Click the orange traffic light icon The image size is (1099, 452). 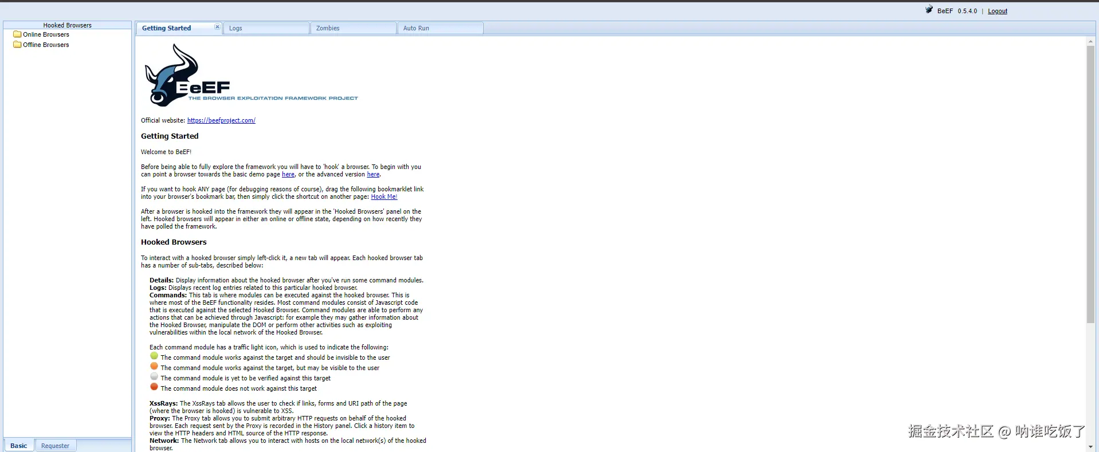154,366
